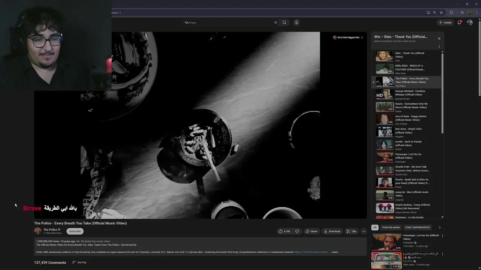Play George Michael - Careless Whisper
The width and height of the screenshot is (481, 270).
tap(406, 94)
